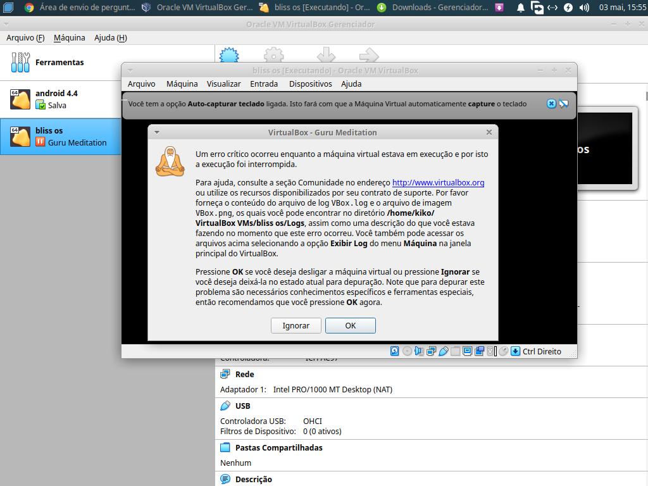Open VirtualBox Gerenciador window menu arrow
Image resolution: width=648 pixels, height=486 pixels.
click(x=6, y=25)
